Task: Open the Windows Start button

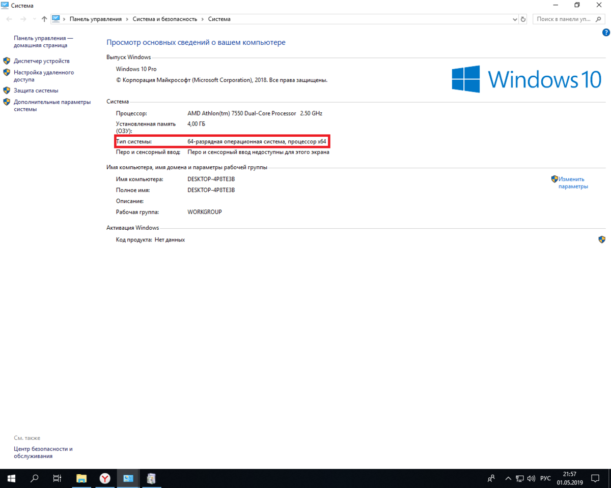Action: pos(11,478)
